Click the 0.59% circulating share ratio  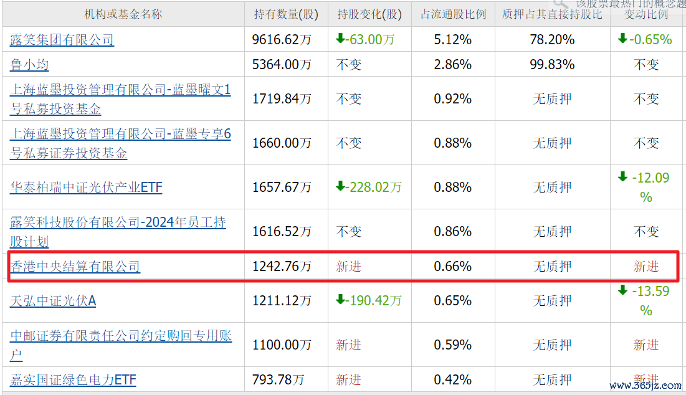453,345
